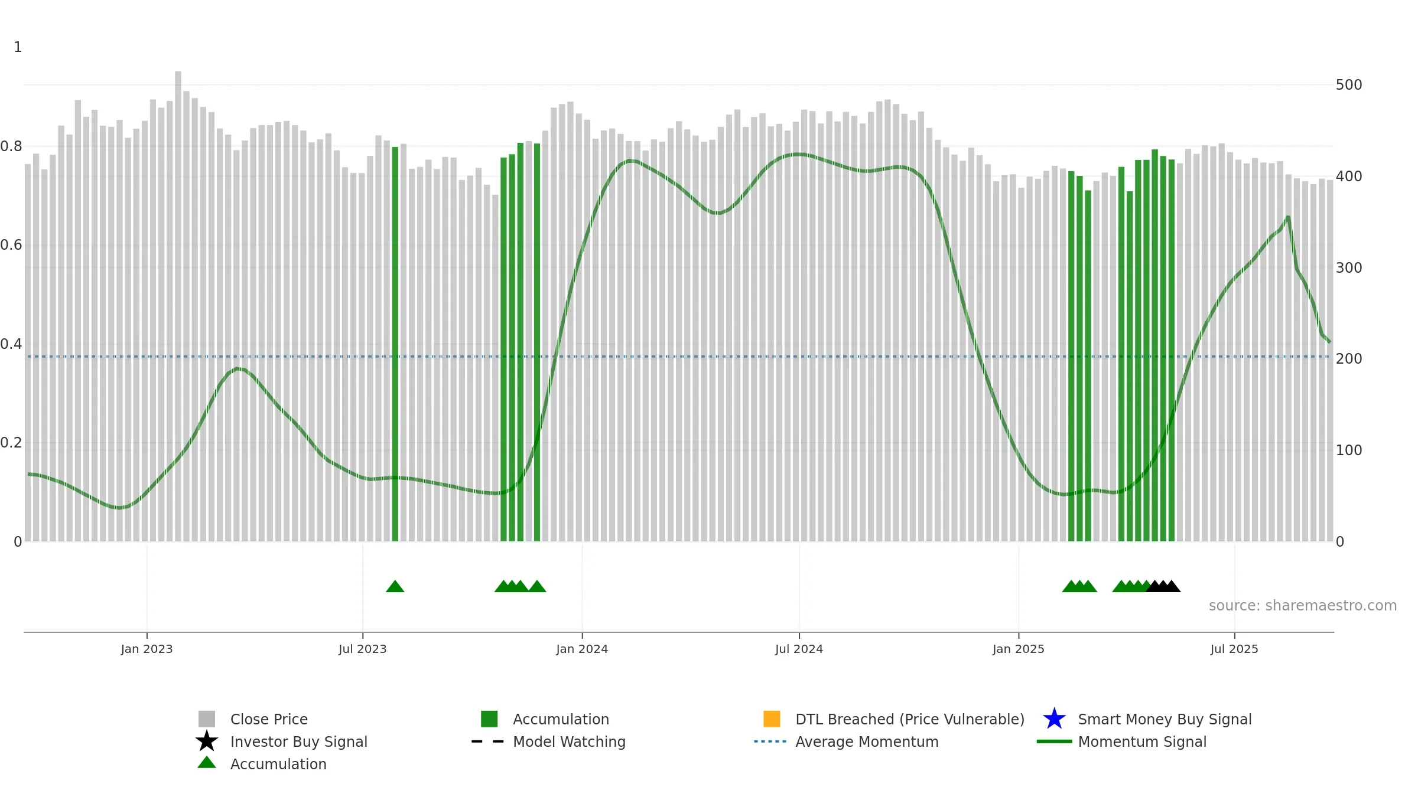Click the lone accumulation triangle after Jul 2023
Viewport: 1418px width, 797px height.
[395, 586]
